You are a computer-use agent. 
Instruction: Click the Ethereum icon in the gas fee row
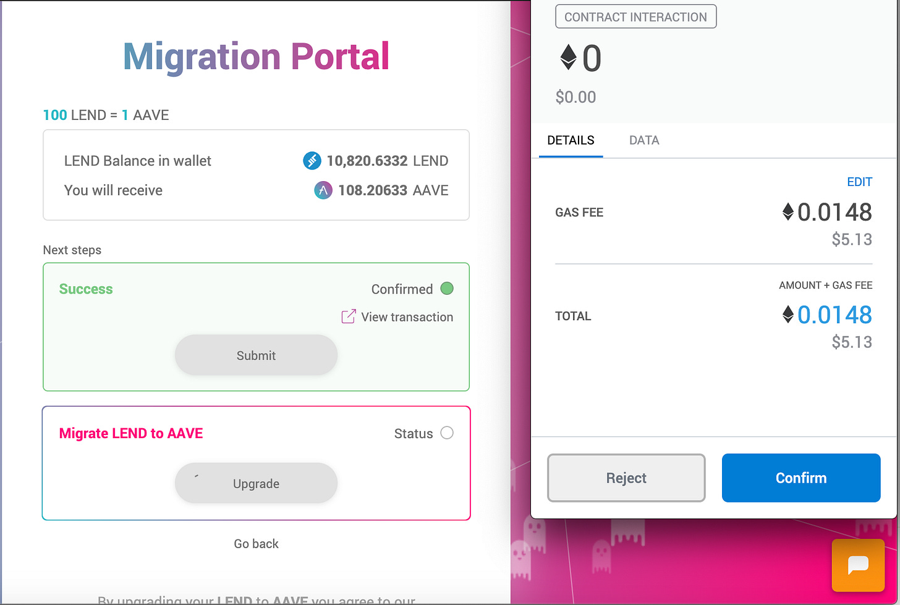point(788,213)
